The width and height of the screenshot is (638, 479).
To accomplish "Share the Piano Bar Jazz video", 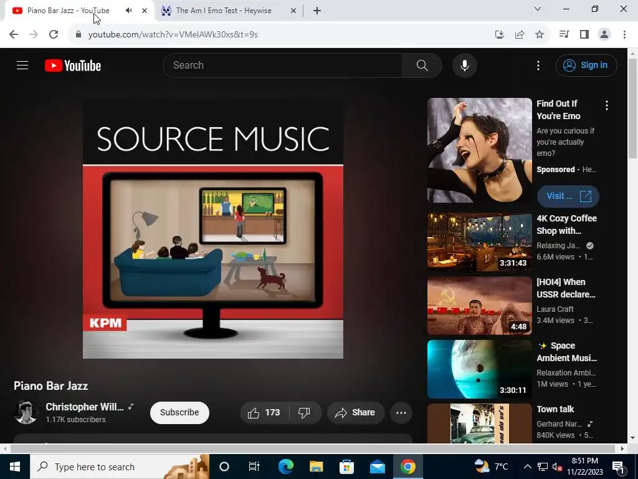I will (x=355, y=413).
